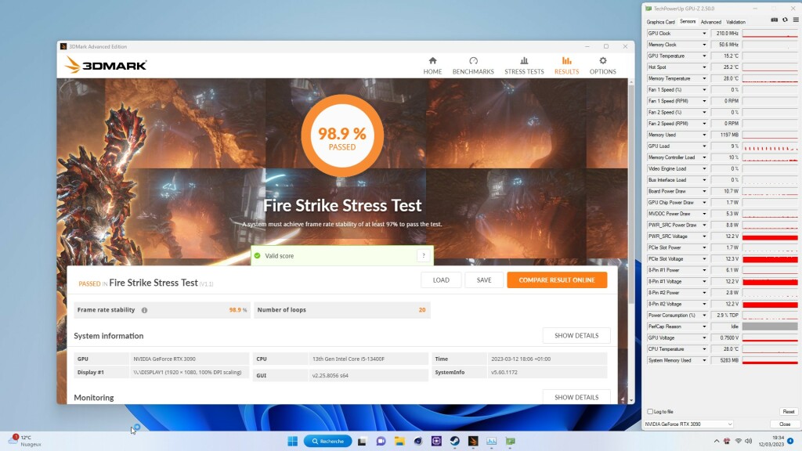Click the Recherche taskbar search box
Image resolution: width=802 pixels, height=451 pixels.
[x=327, y=441]
